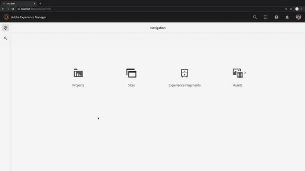Open the Solutions grid switcher
Image resolution: width=305 pixels, height=171 pixels.
(266, 17)
